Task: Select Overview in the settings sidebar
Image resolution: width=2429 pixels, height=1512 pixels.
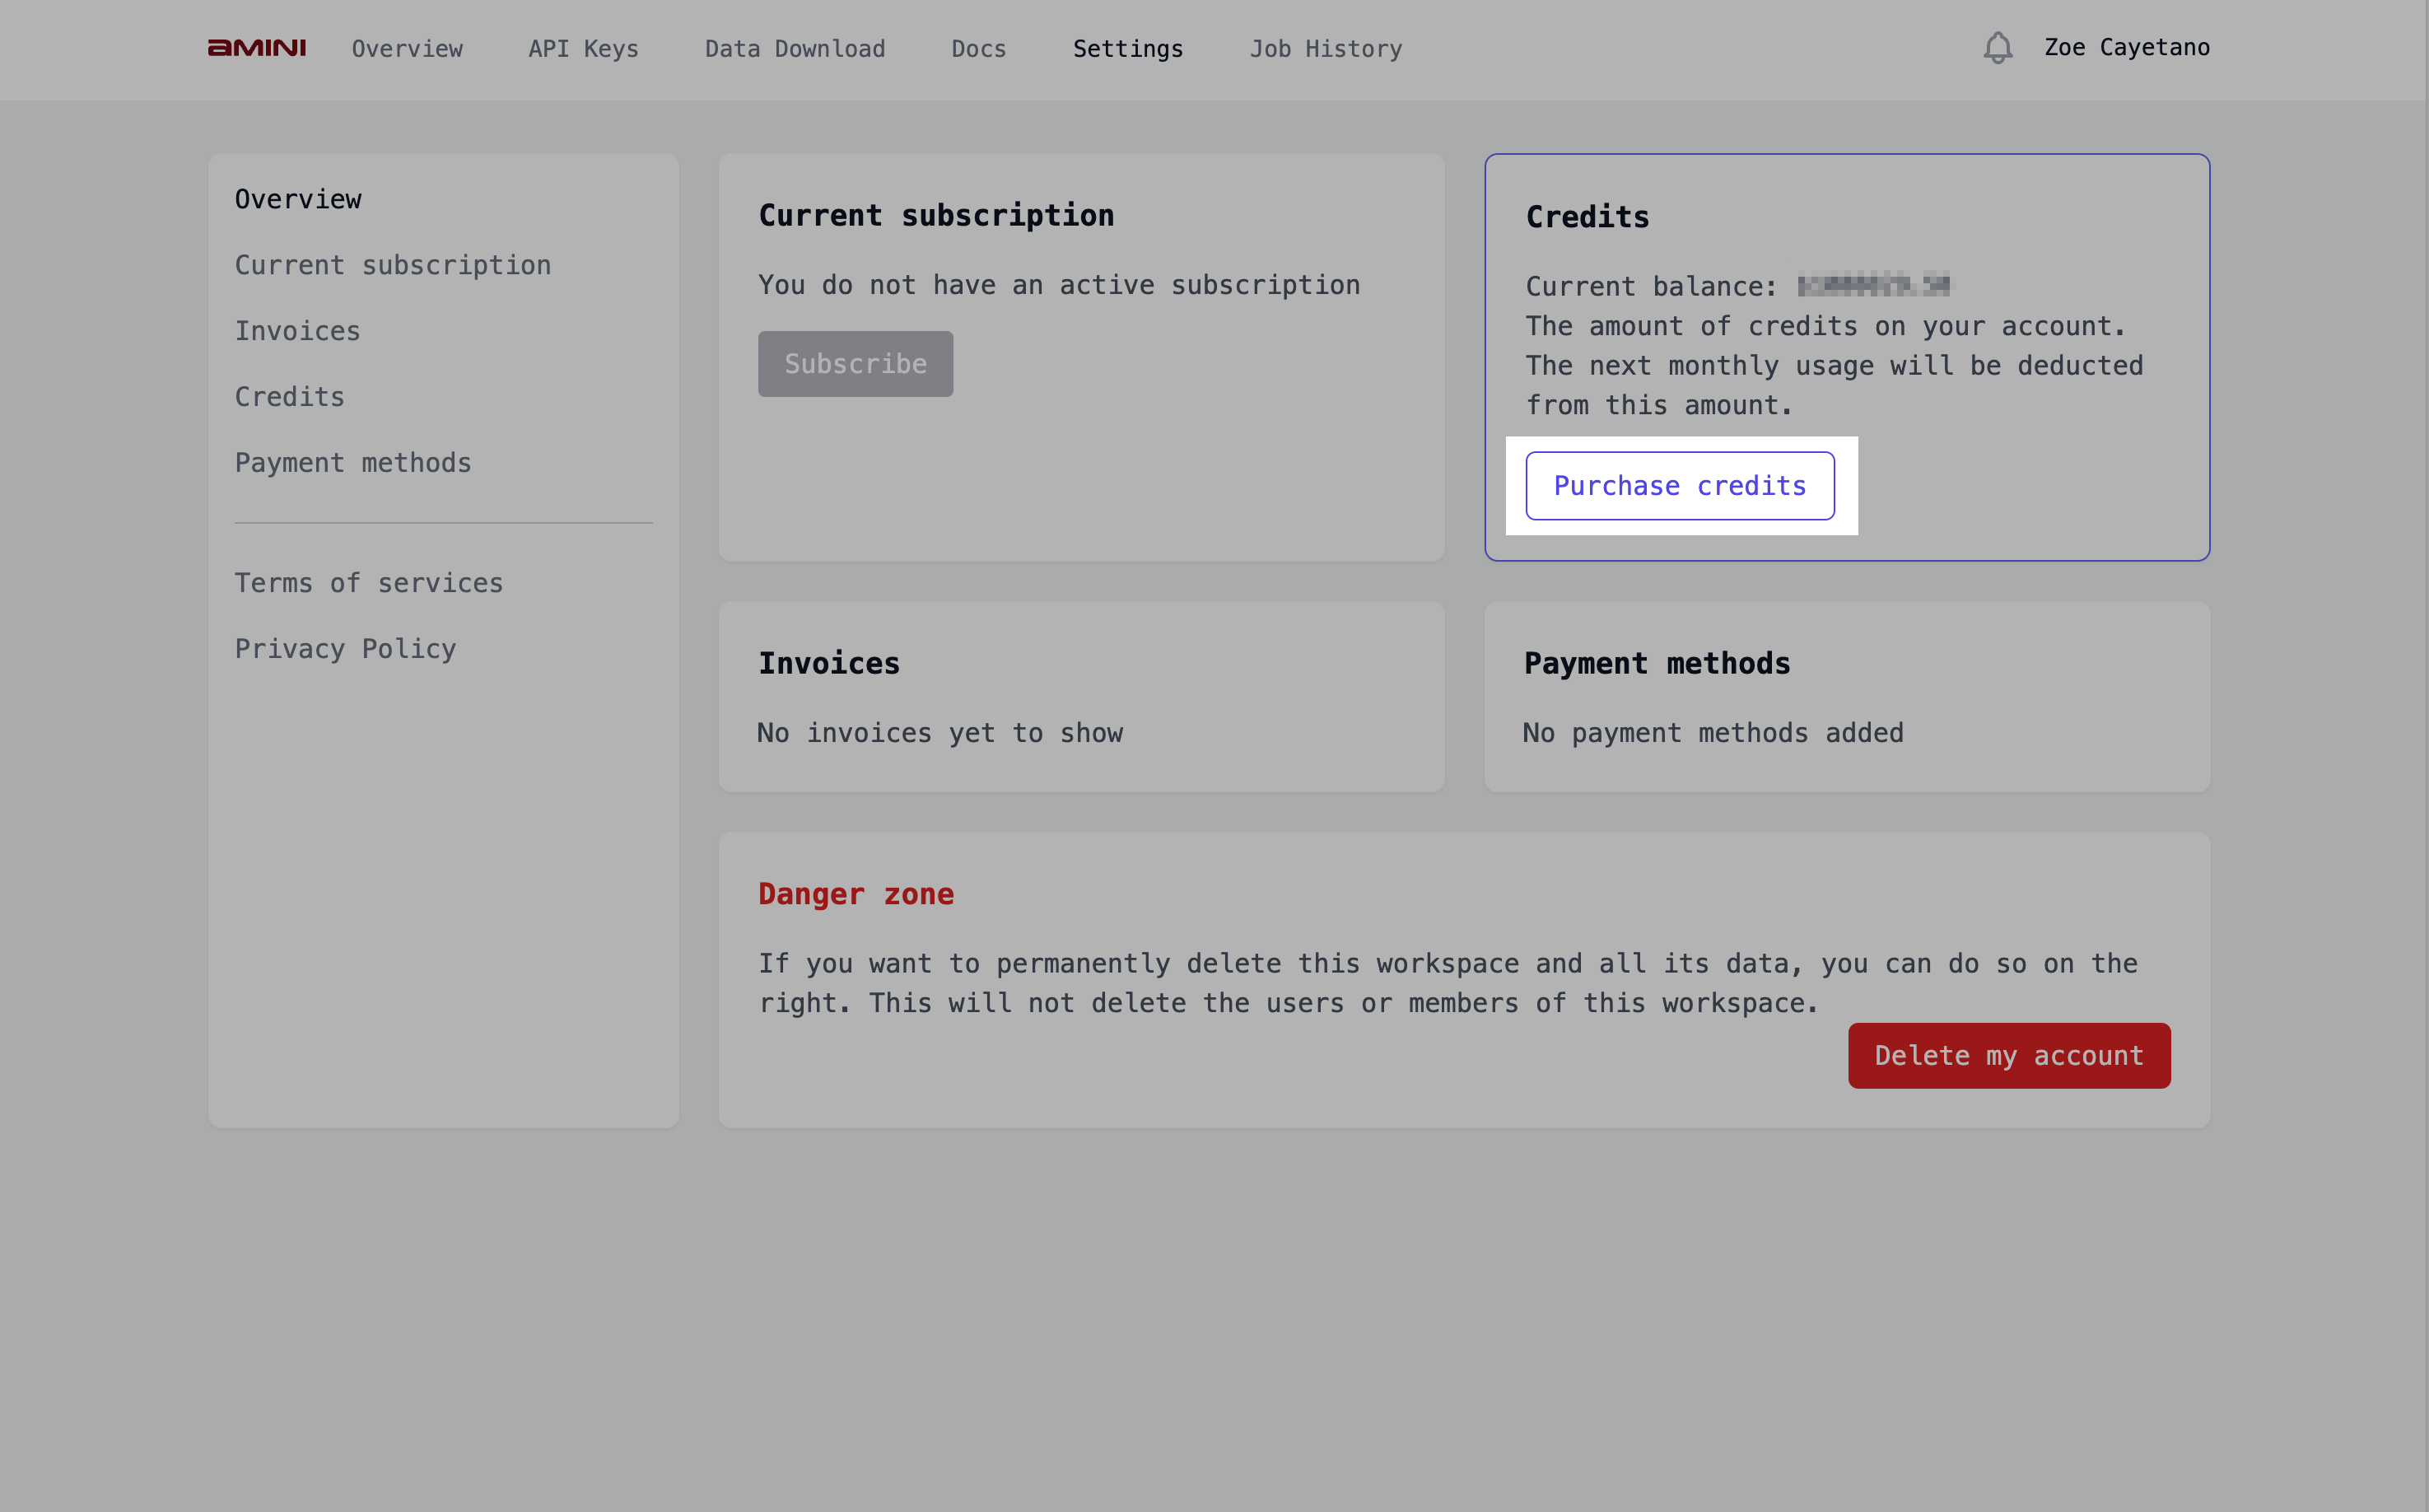Action: [x=298, y=199]
